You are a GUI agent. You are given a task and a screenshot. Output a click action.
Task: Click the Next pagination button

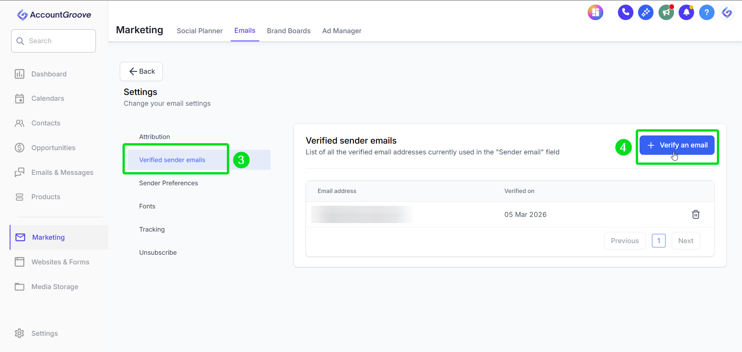(x=686, y=241)
